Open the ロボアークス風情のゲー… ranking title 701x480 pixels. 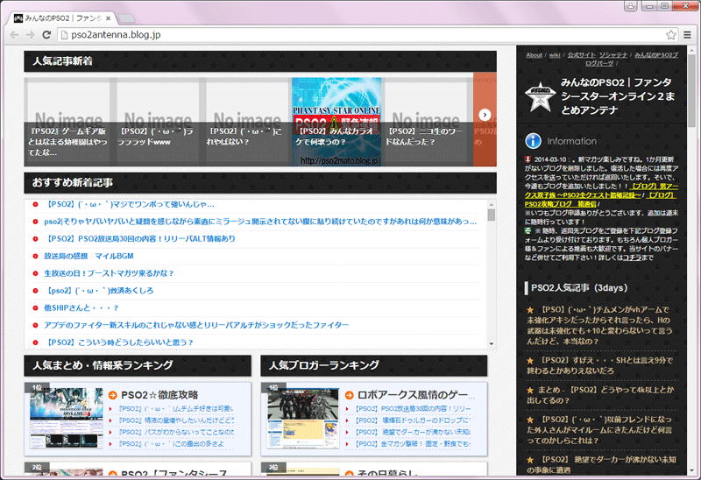click(415, 395)
